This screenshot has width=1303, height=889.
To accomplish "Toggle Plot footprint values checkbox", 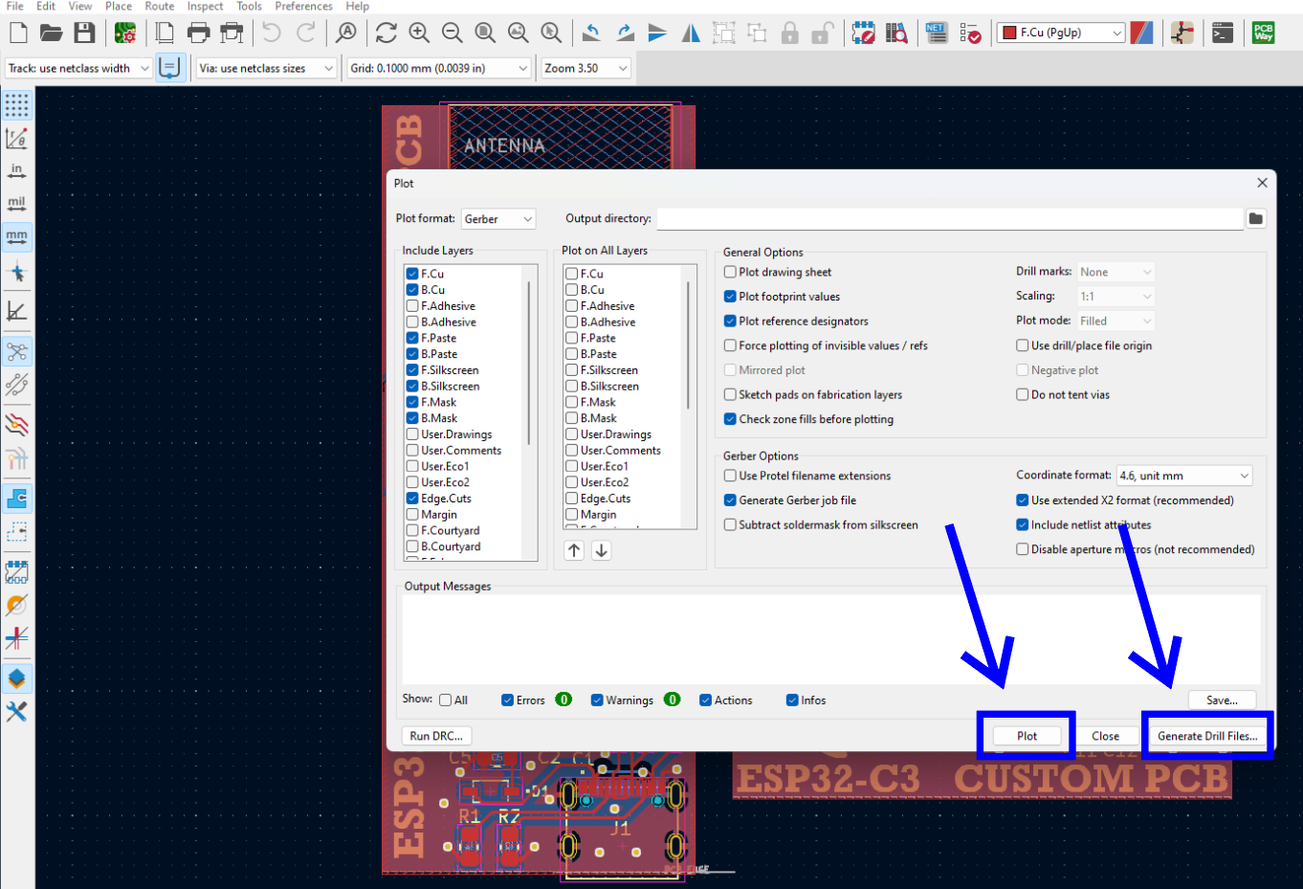I will [x=730, y=297].
